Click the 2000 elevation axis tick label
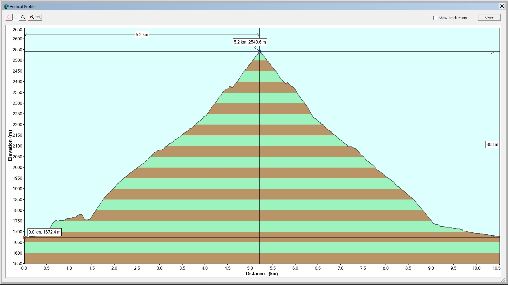 [17, 167]
